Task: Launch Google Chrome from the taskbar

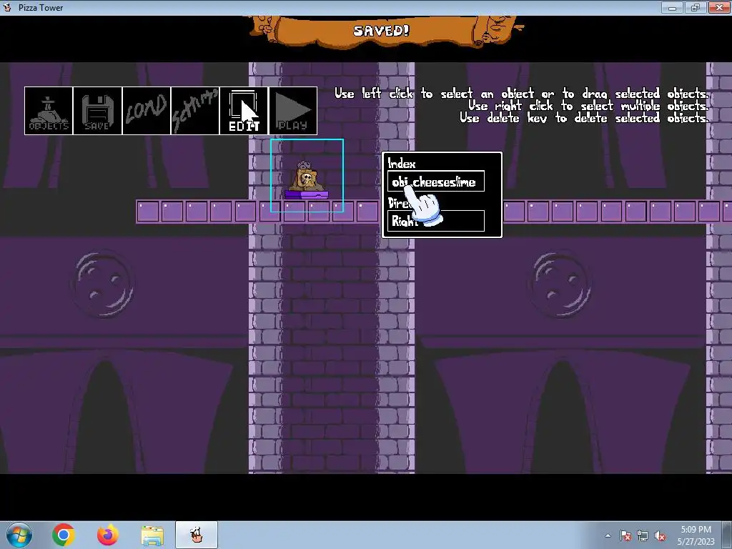Action: tap(64, 535)
